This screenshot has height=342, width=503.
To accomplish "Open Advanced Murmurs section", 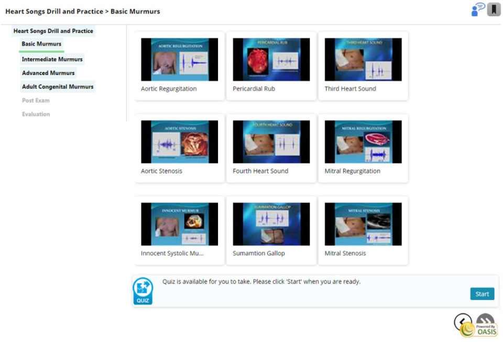I will coord(48,73).
